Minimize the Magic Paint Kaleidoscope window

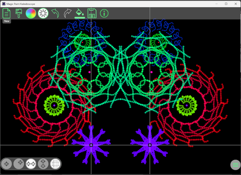(217, 4)
